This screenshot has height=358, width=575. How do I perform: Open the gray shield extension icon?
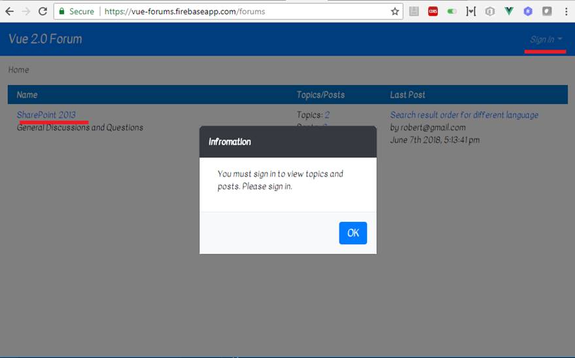[547, 11]
